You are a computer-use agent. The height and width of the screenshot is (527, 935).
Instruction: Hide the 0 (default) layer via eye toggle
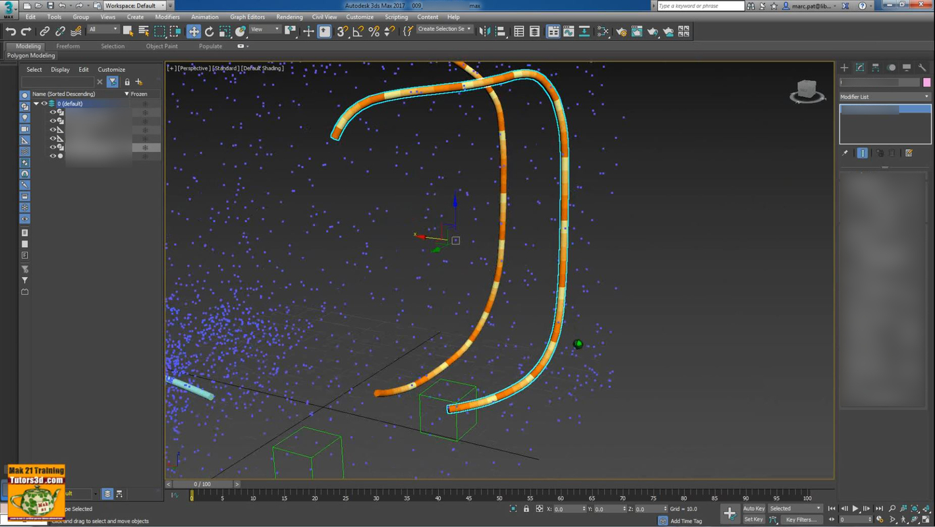point(43,103)
